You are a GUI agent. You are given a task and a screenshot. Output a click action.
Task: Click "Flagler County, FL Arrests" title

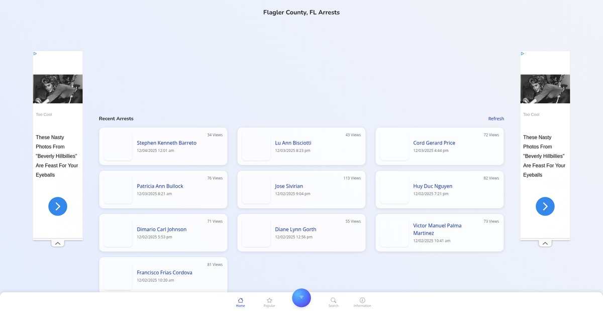pyautogui.click(x=301, y=13)
